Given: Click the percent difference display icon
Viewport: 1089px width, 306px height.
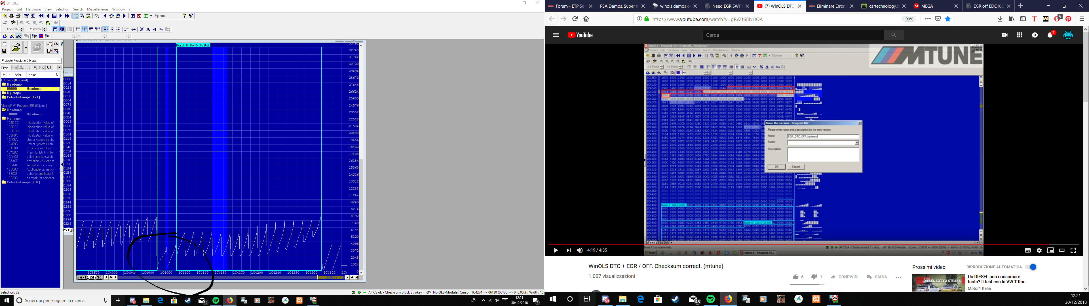Looking at the screenshot, I should [142, 29].
